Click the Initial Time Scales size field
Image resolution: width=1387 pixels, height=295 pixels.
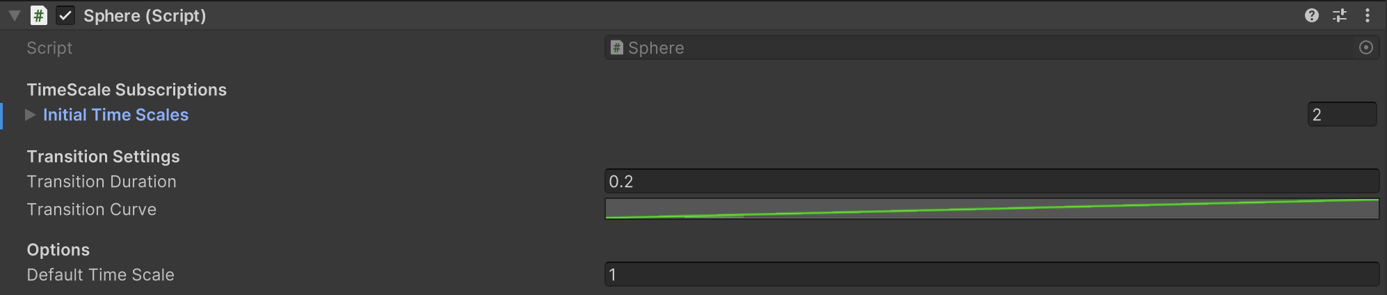click(x=1341, y=115)
